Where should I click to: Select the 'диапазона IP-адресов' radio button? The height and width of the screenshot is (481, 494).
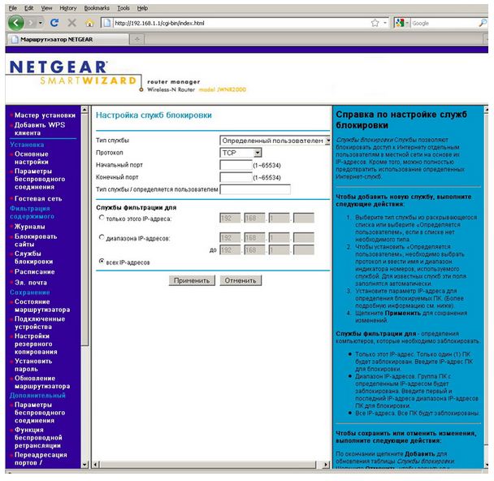(x=102, y=238)
